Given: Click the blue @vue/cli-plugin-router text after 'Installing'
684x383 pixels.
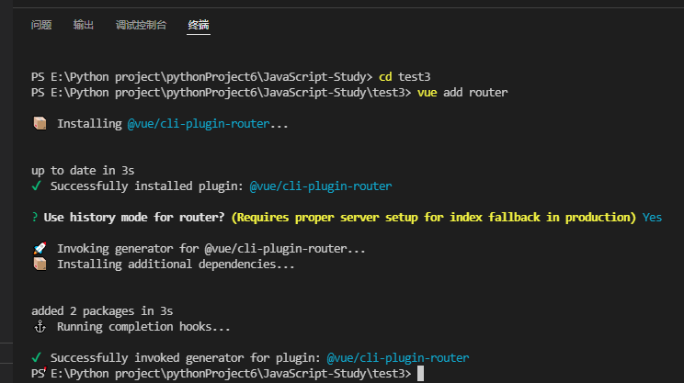Looking at the screenshot, I should [207, 123].
